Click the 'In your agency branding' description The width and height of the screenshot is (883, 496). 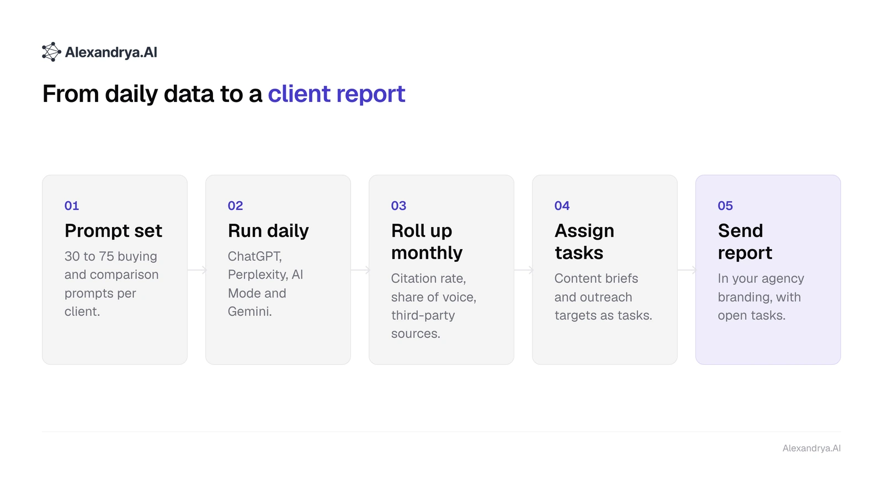tap(761, 297)
